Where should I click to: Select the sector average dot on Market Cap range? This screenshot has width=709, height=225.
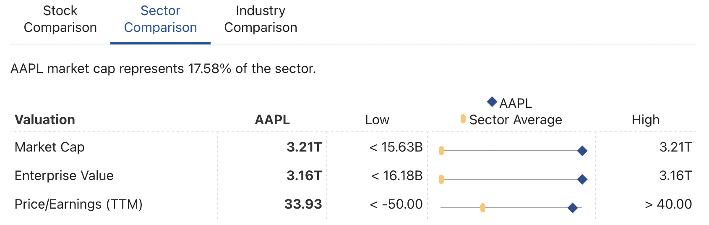coord(441,151)
